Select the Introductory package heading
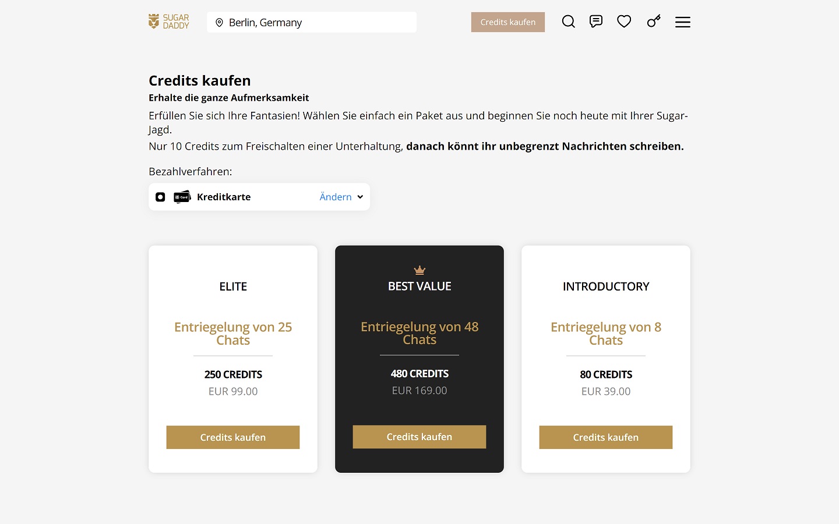Screen dimensions: 839x524 click(606, 286)
